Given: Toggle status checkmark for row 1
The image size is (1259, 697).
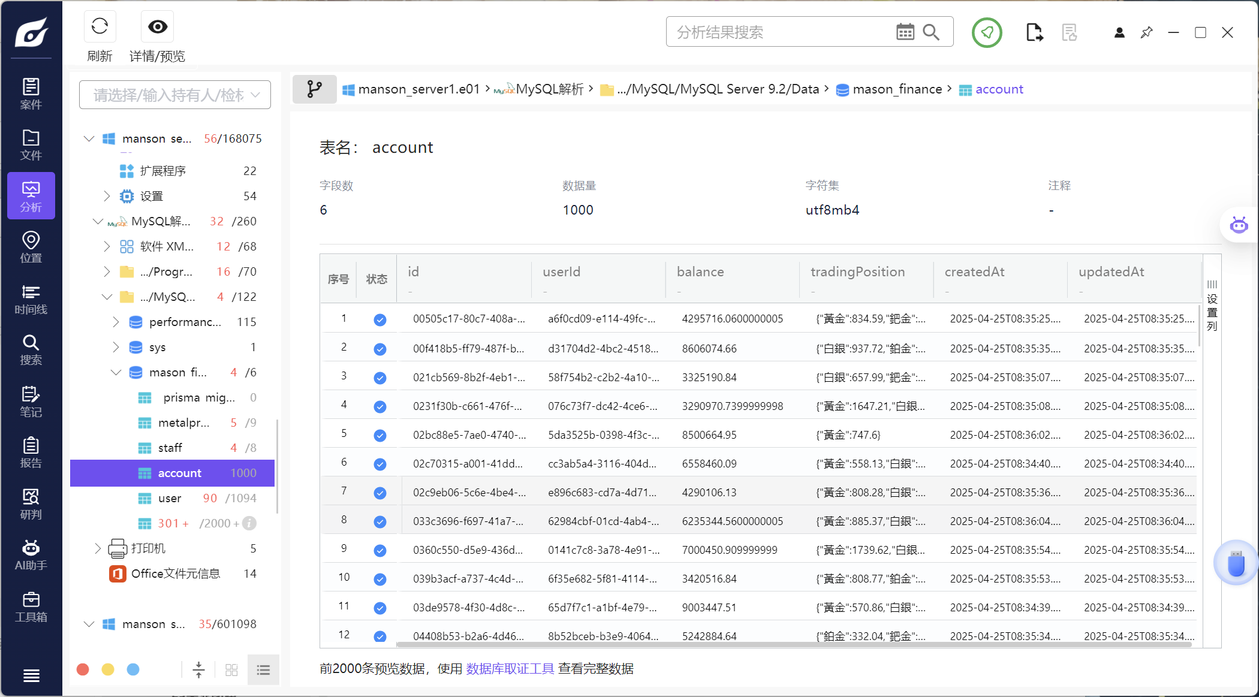Looking at the screenshot, I should 379,319.
